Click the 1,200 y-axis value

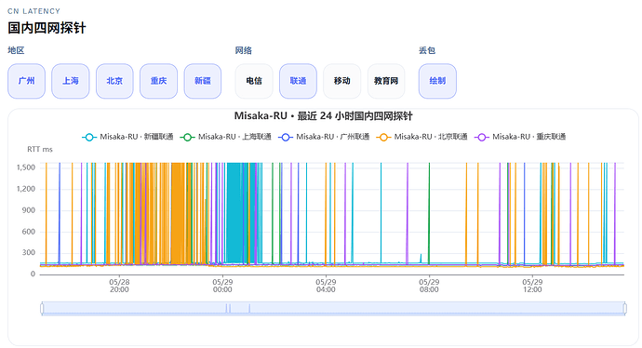pos(26,189)
